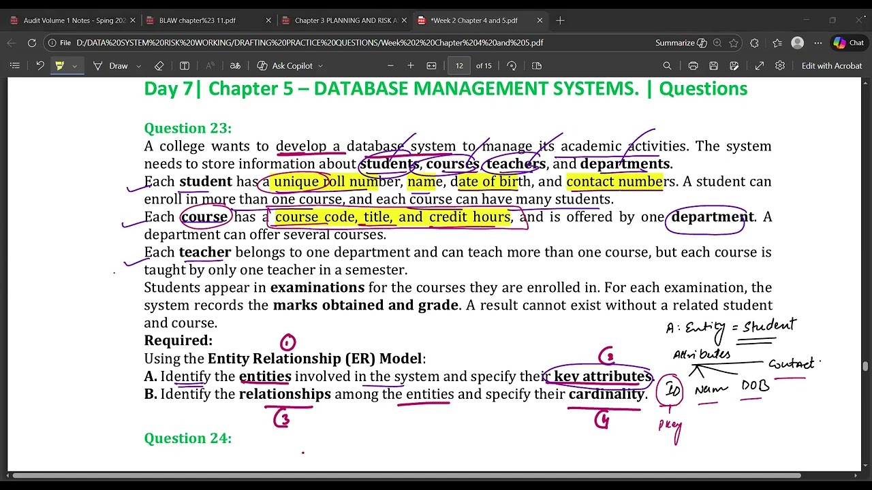Print the PDF document
This screenshot has width=872, height=490.
(x=693, y=66)
